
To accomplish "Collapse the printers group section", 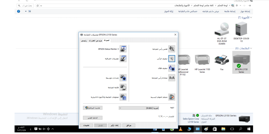I will tap(251, 48).
